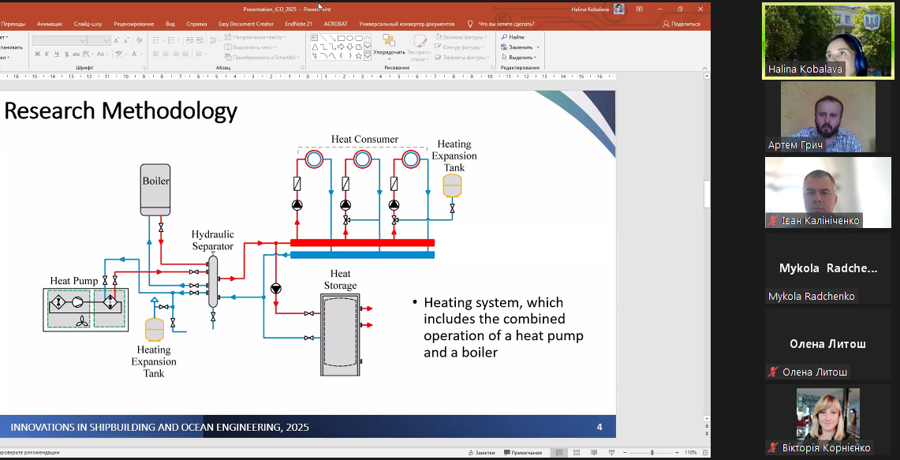Toggle the Заметки notes pane
The height and width of the screenshot is (460, 900).
click(x=481, y=453)
